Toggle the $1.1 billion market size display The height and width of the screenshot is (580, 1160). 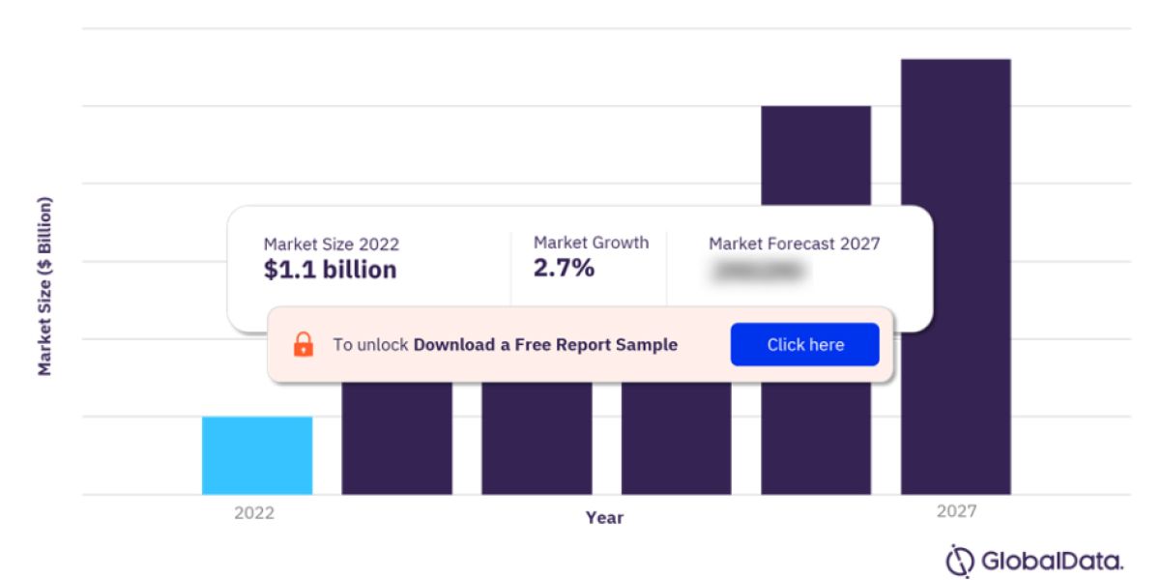[x=330, y=270]
